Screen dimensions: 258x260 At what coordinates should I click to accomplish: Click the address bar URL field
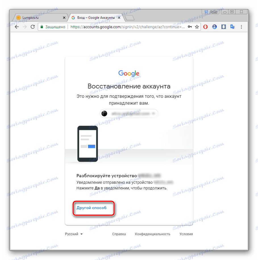coord(128,27)
